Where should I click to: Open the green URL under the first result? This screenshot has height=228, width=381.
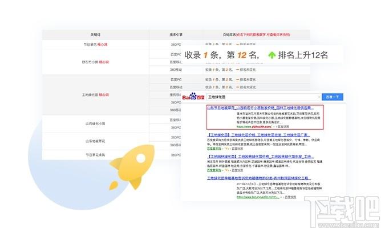click(254, 127)
